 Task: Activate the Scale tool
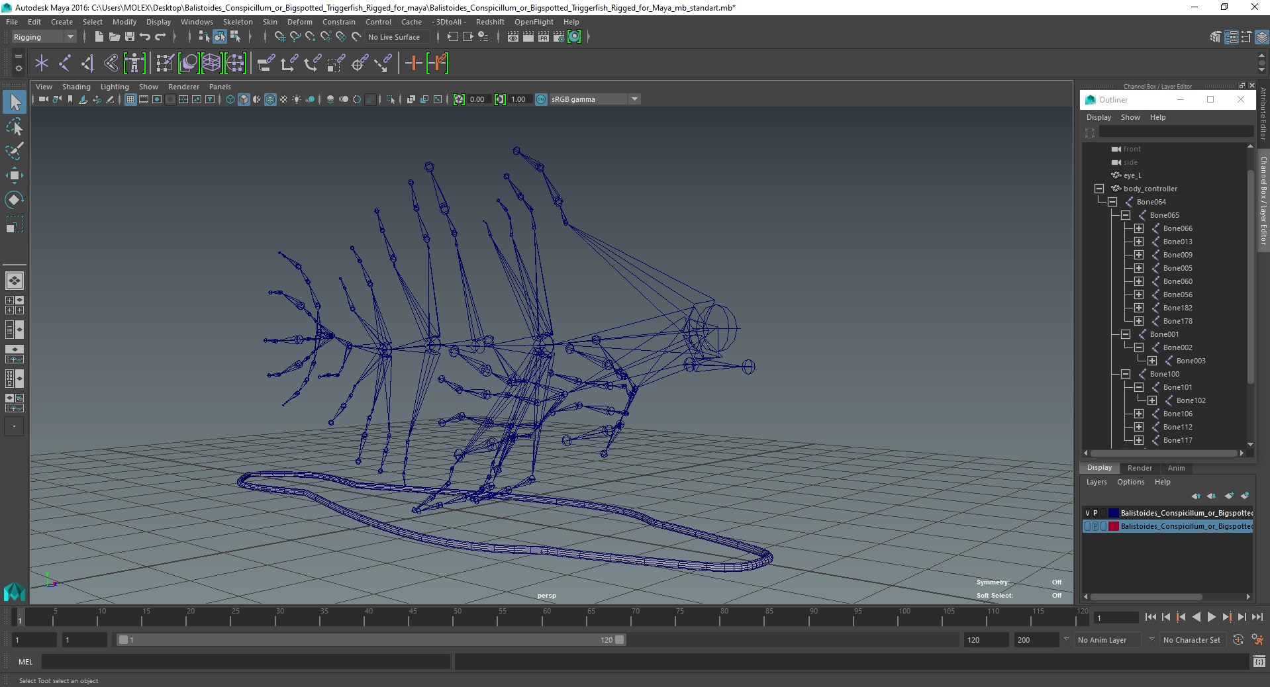15,224
